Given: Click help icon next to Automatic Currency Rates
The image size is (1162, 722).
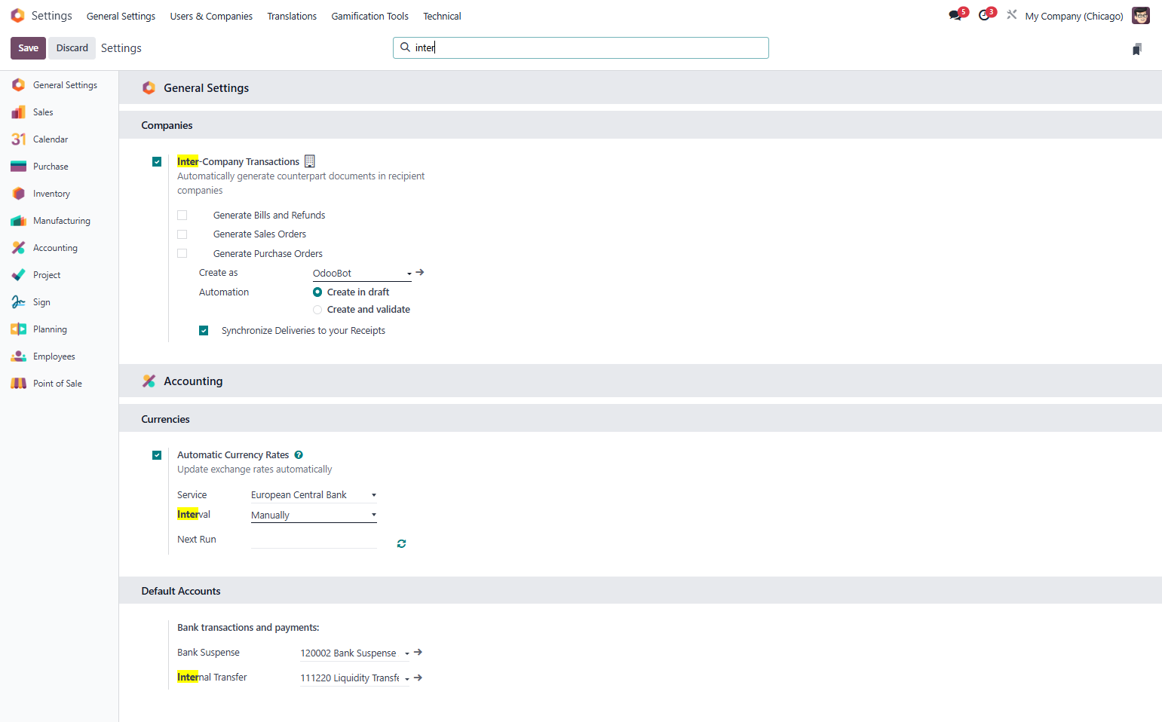Looking at the screenshot, I should click(299, 454).
